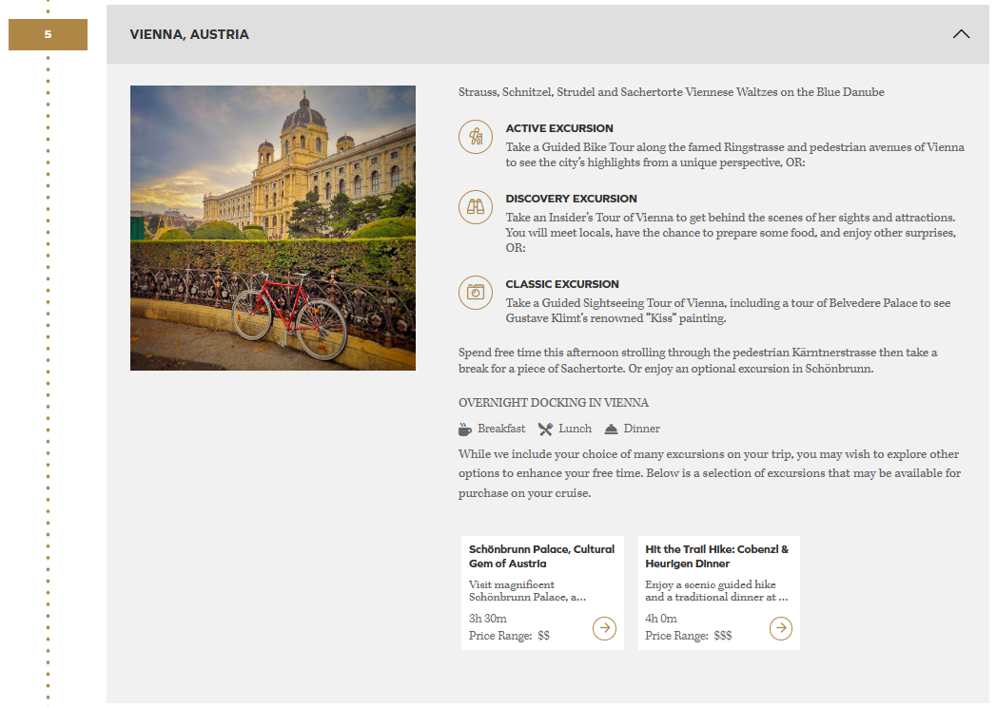This screenshot has width=996, height=707.
Task: Click the Schönbrunn Palace price range text
Action: (509, 636)
